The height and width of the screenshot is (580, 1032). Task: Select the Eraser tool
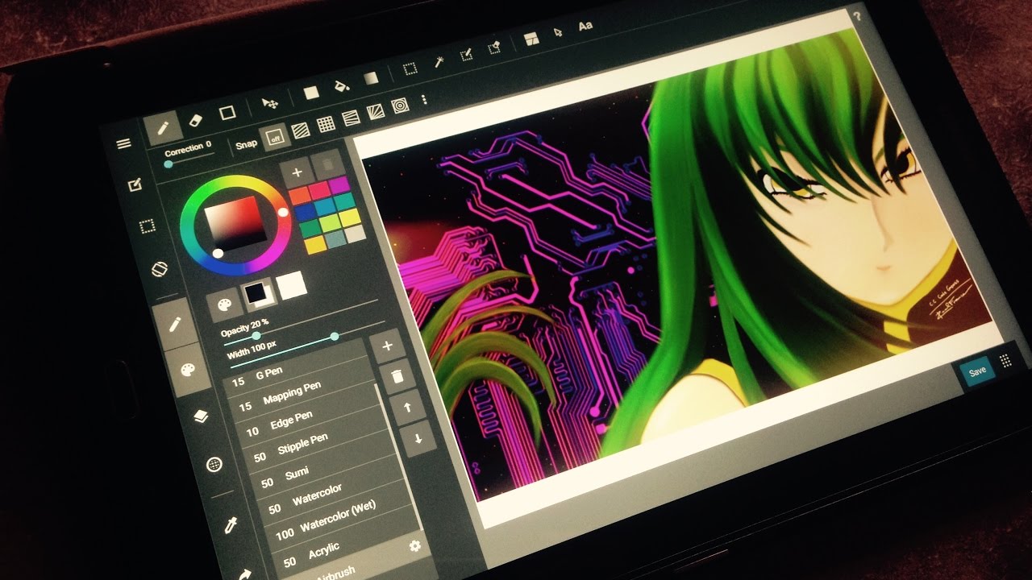coord(196,119)
